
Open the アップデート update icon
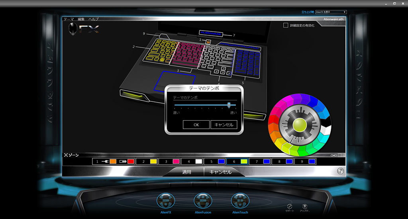click(305, 207)
